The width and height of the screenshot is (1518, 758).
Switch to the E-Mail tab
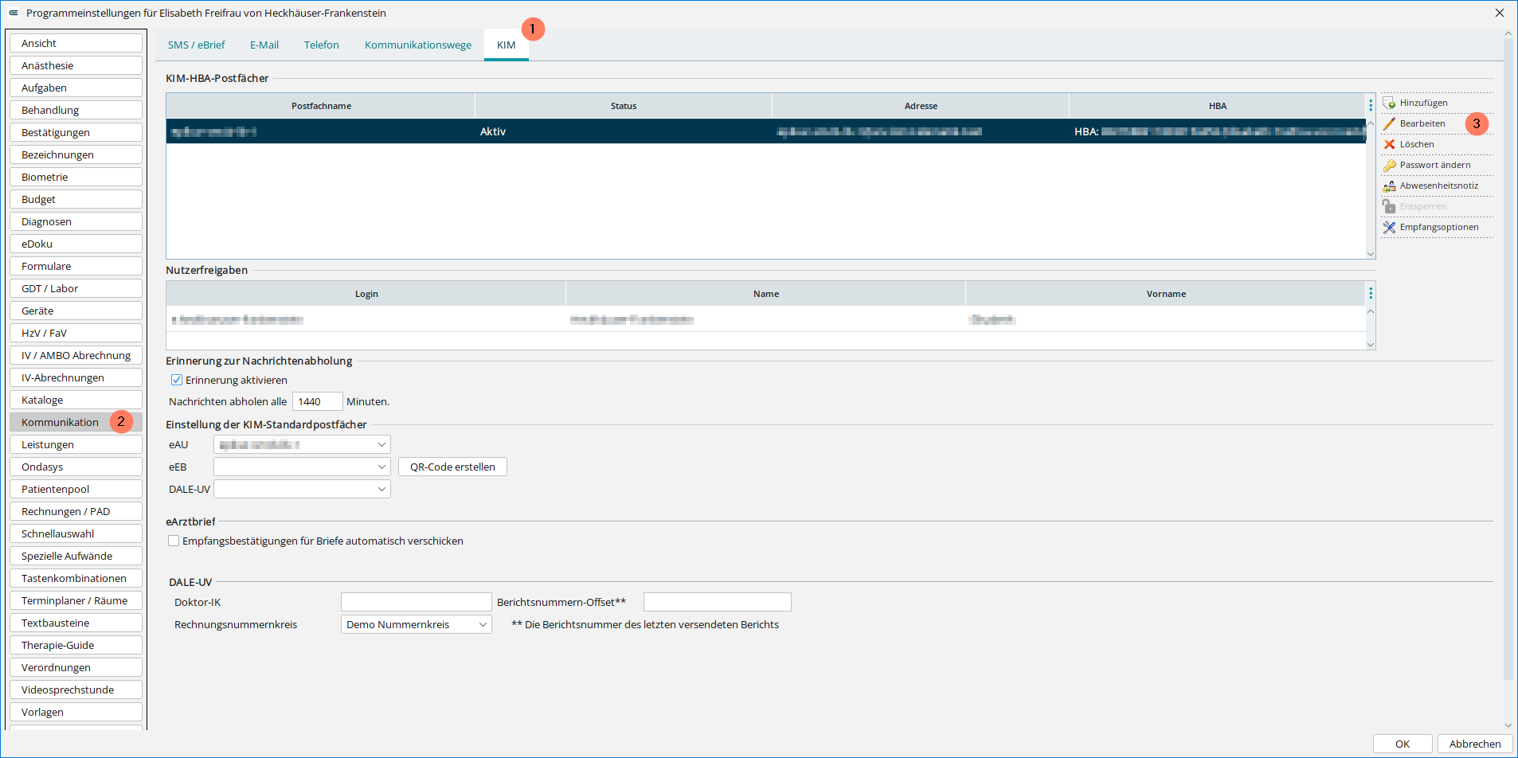click(264, 45)
